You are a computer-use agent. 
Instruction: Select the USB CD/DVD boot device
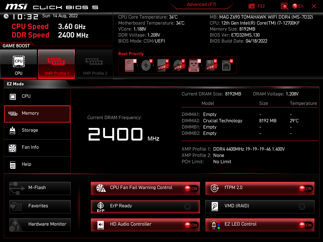click(x=179, y=65)
